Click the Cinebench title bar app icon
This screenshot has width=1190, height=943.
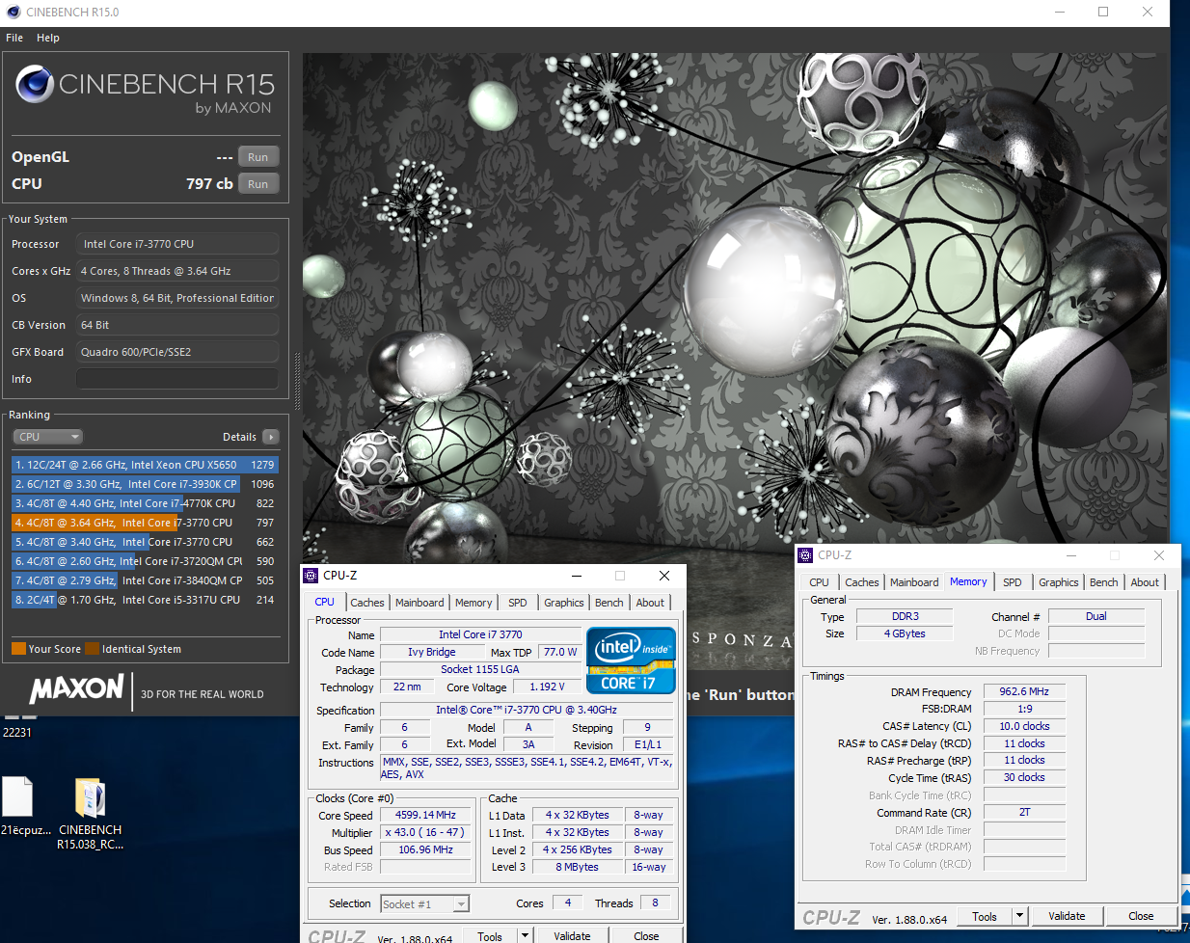point(13,13)
